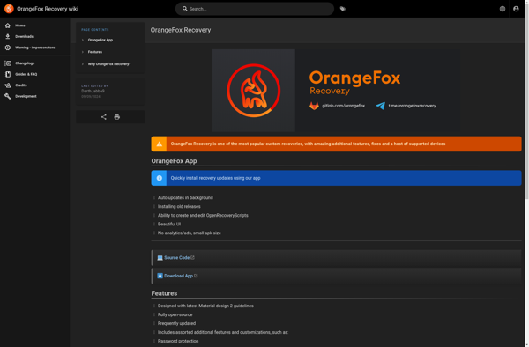Click 'Auto updates in background' list item
Screen dimensions: 529x347
pyautogui.click(x=185, y=198)
